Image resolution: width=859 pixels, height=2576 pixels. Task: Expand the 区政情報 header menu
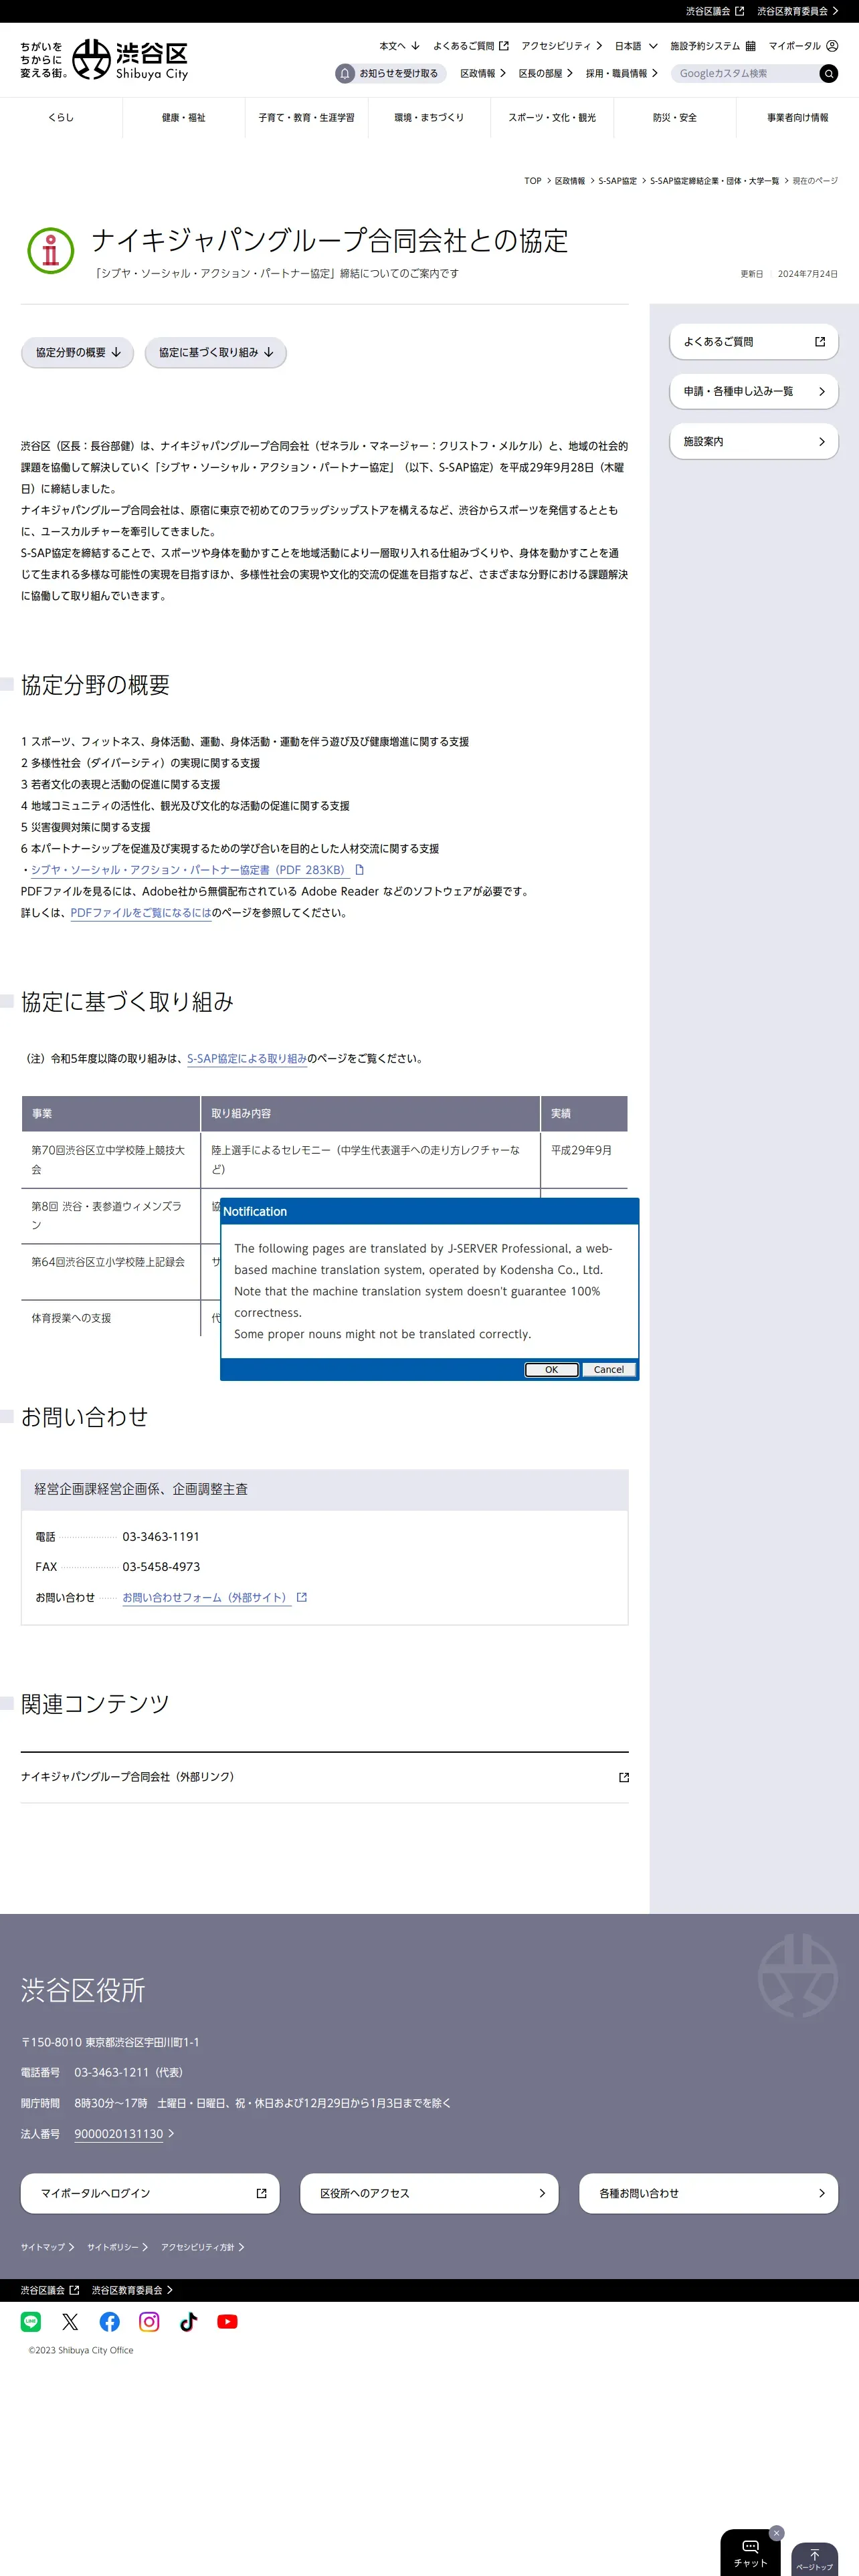483,74
